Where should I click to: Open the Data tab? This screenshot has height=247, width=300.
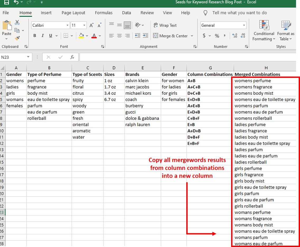pyautogui.click(x=126, y=13)
